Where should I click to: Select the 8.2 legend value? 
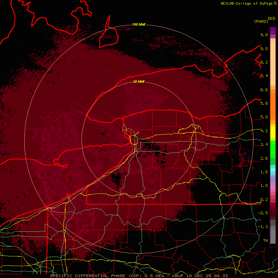264,62
